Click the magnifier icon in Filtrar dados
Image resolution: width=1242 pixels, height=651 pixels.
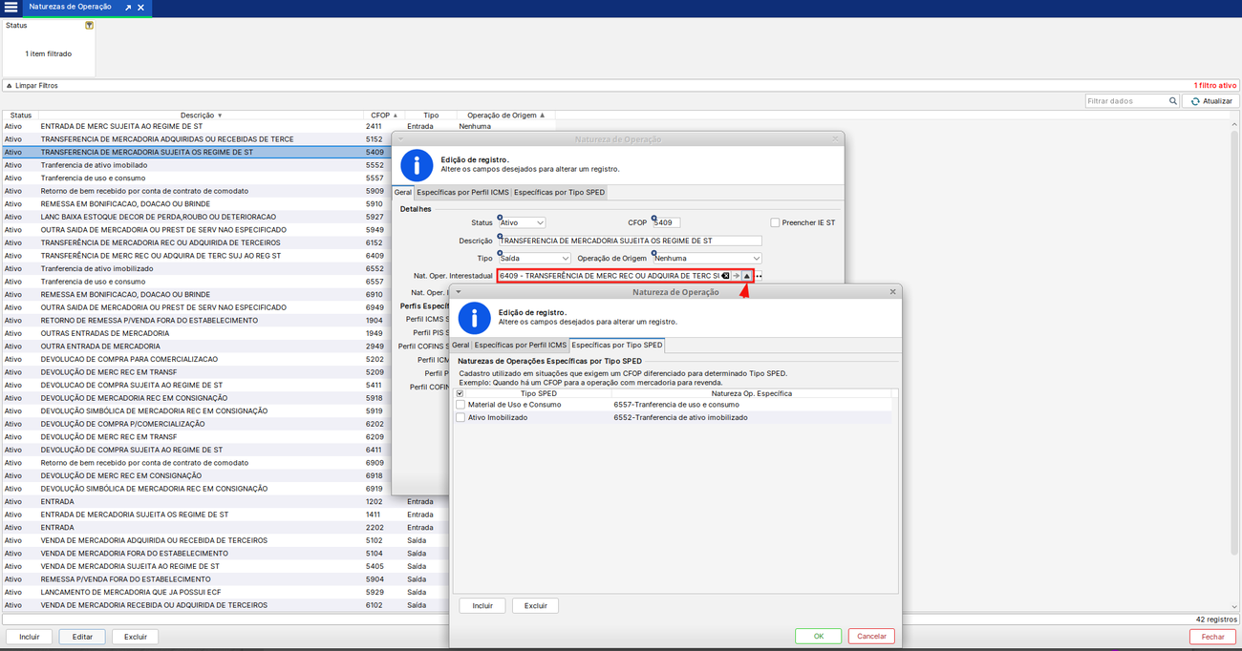click(x=1172, y=101)
